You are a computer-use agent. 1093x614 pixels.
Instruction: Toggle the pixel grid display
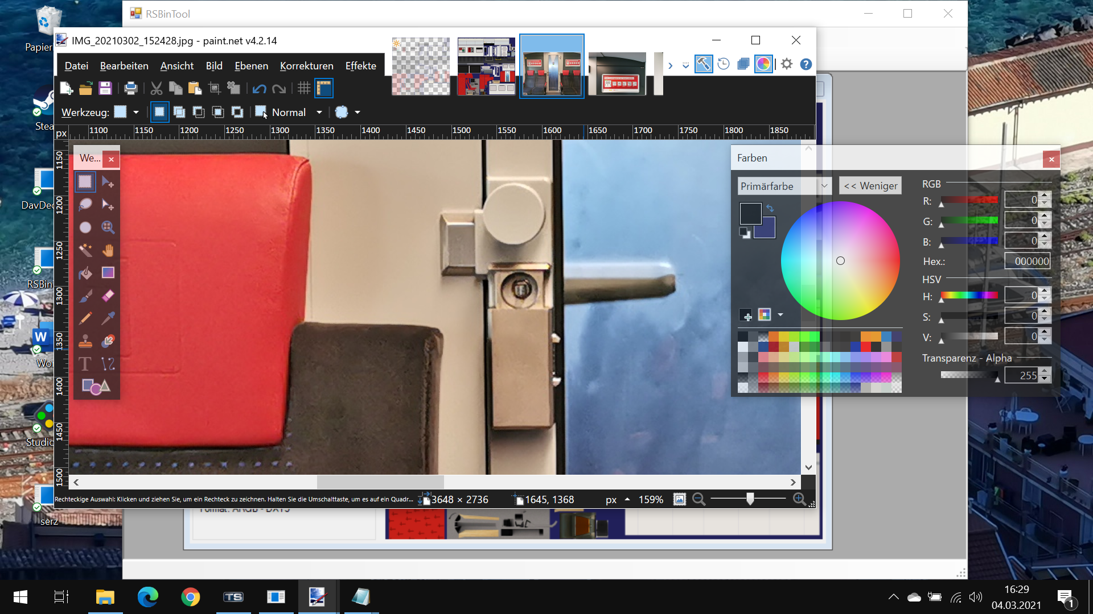click(x=304, y=88)
